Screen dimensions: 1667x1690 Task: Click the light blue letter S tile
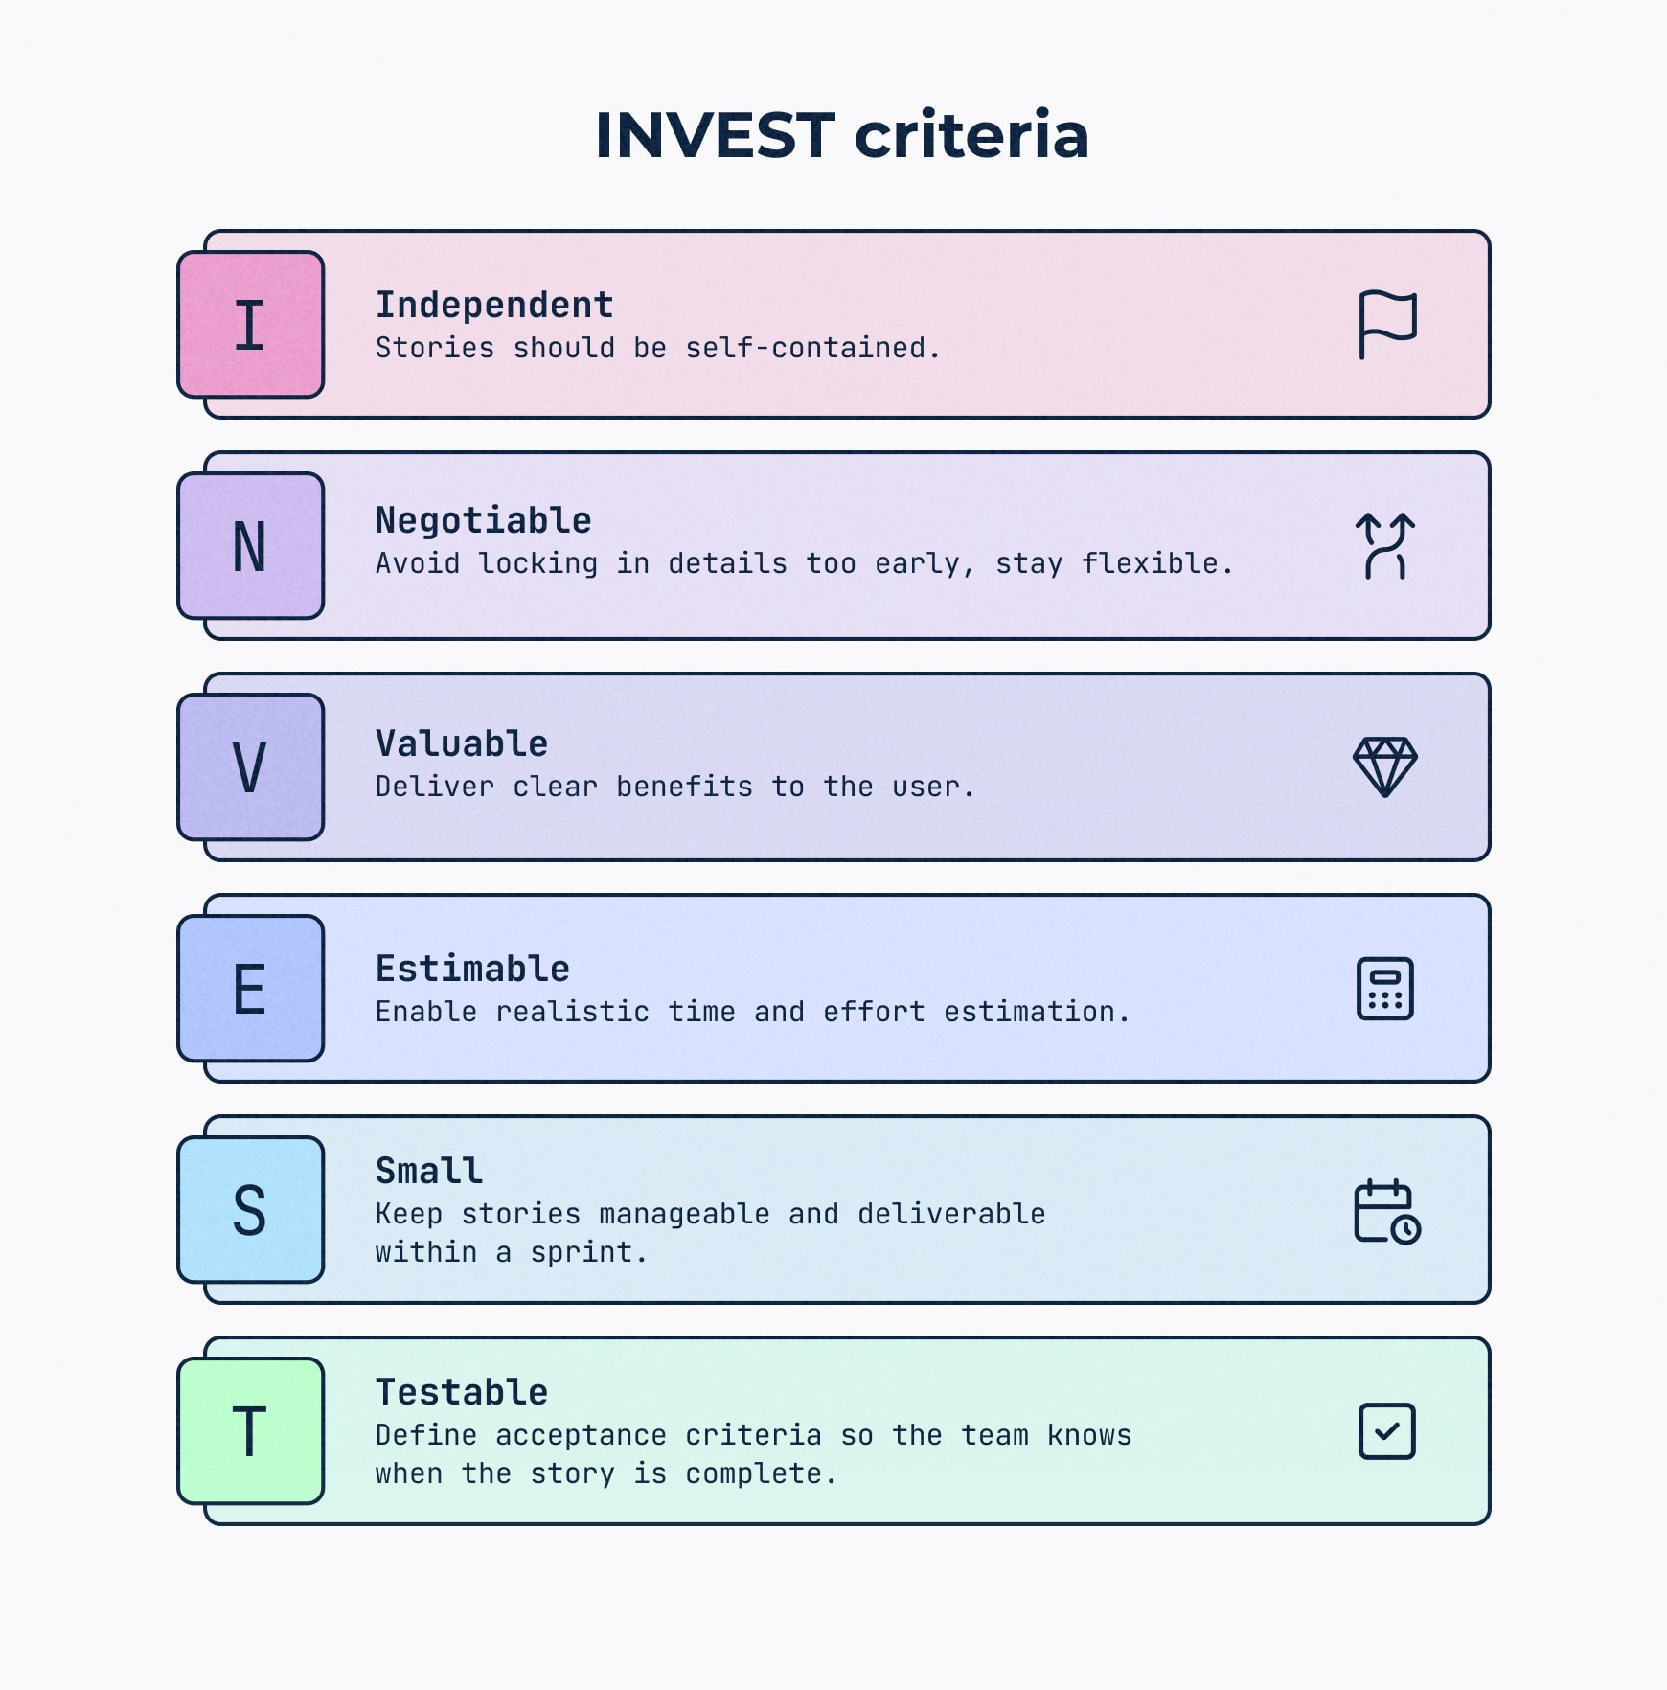pyautogui.click(x=251, y=1210)
